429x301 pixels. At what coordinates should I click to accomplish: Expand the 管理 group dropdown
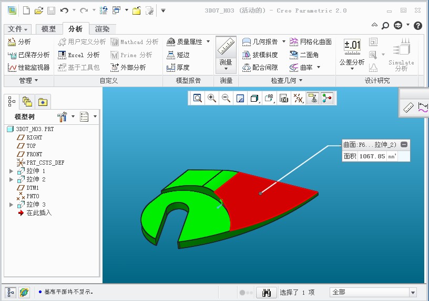tap(28, 80)
